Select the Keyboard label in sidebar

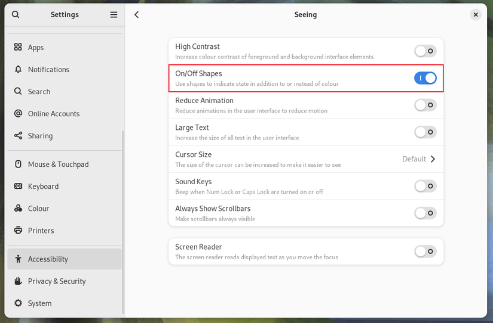[43, 187]
